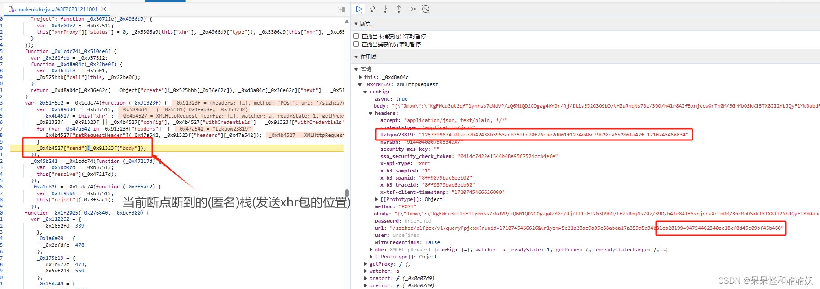Expand the xhr: XMLHttpRequest property
Image resolution: width=820 pixels, height=289 pixels.
[371, 250]
